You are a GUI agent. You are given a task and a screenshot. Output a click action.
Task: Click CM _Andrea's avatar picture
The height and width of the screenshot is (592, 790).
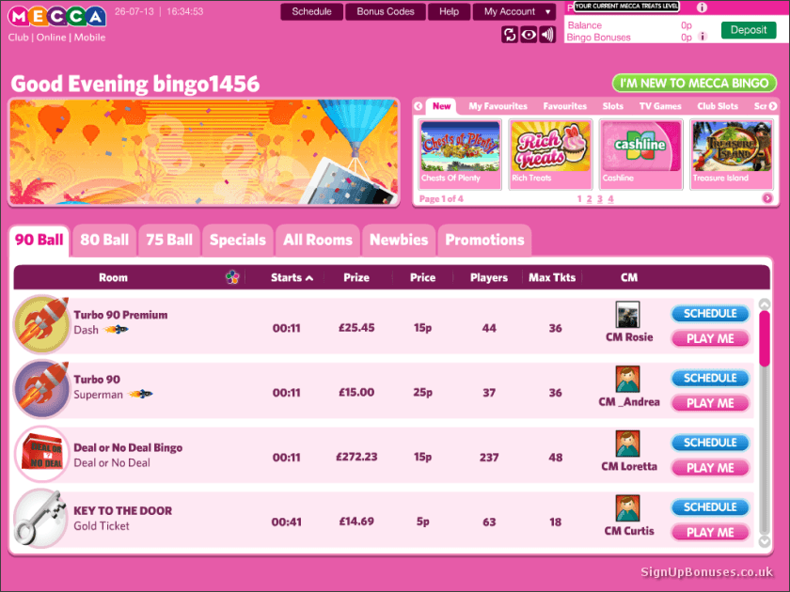[x=627, y=379]
